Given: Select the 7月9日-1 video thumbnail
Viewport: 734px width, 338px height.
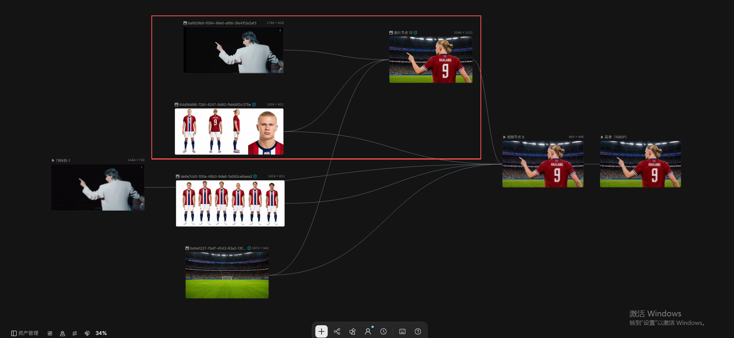Looking at the screenshot, I should (98, 187).
